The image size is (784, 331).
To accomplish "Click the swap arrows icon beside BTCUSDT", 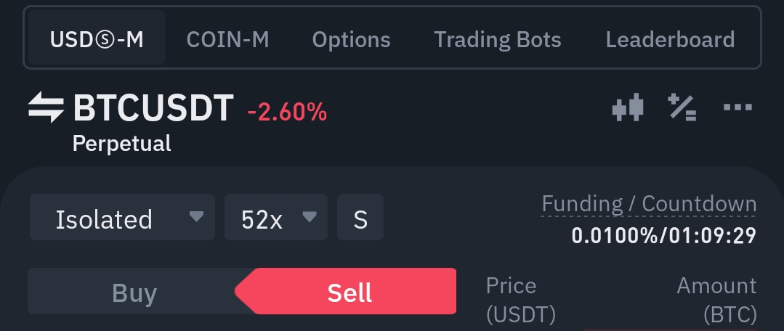I will coord(46,107).
